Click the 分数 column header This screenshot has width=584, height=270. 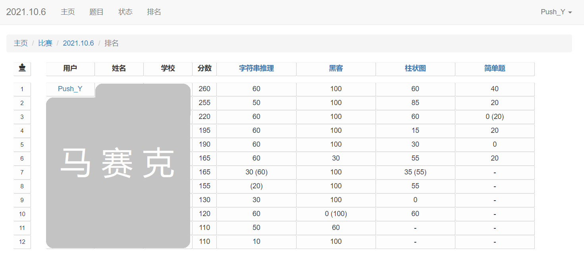click(204, 68)
